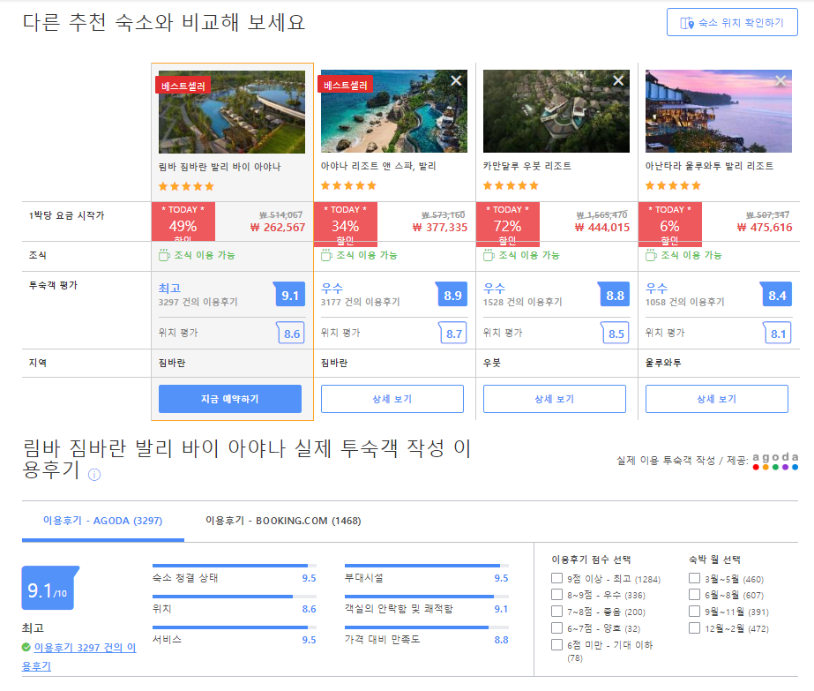The width and height of the screenshot is (814, 691).
Task: Click the ₩ 475,616 price
Action: (765, 228)
